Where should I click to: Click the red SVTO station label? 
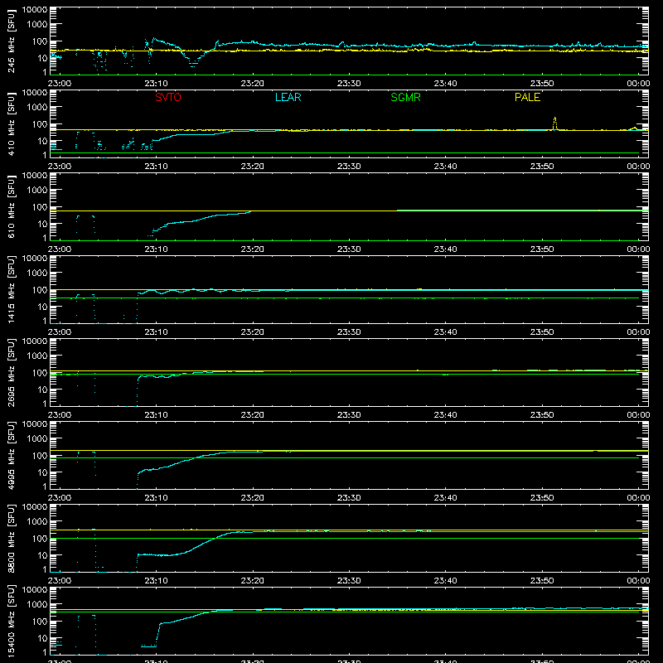click(x=168, y=97)
